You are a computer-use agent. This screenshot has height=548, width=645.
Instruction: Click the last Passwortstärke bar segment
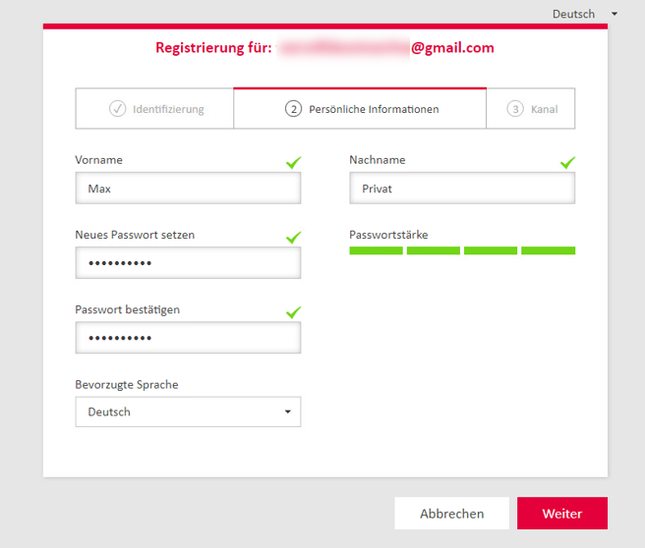pyautogui.click(x=548, y=251)
